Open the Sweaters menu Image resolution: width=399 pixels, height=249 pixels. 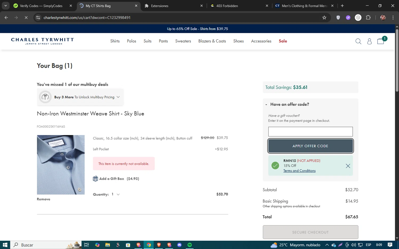tap(183, 41)
